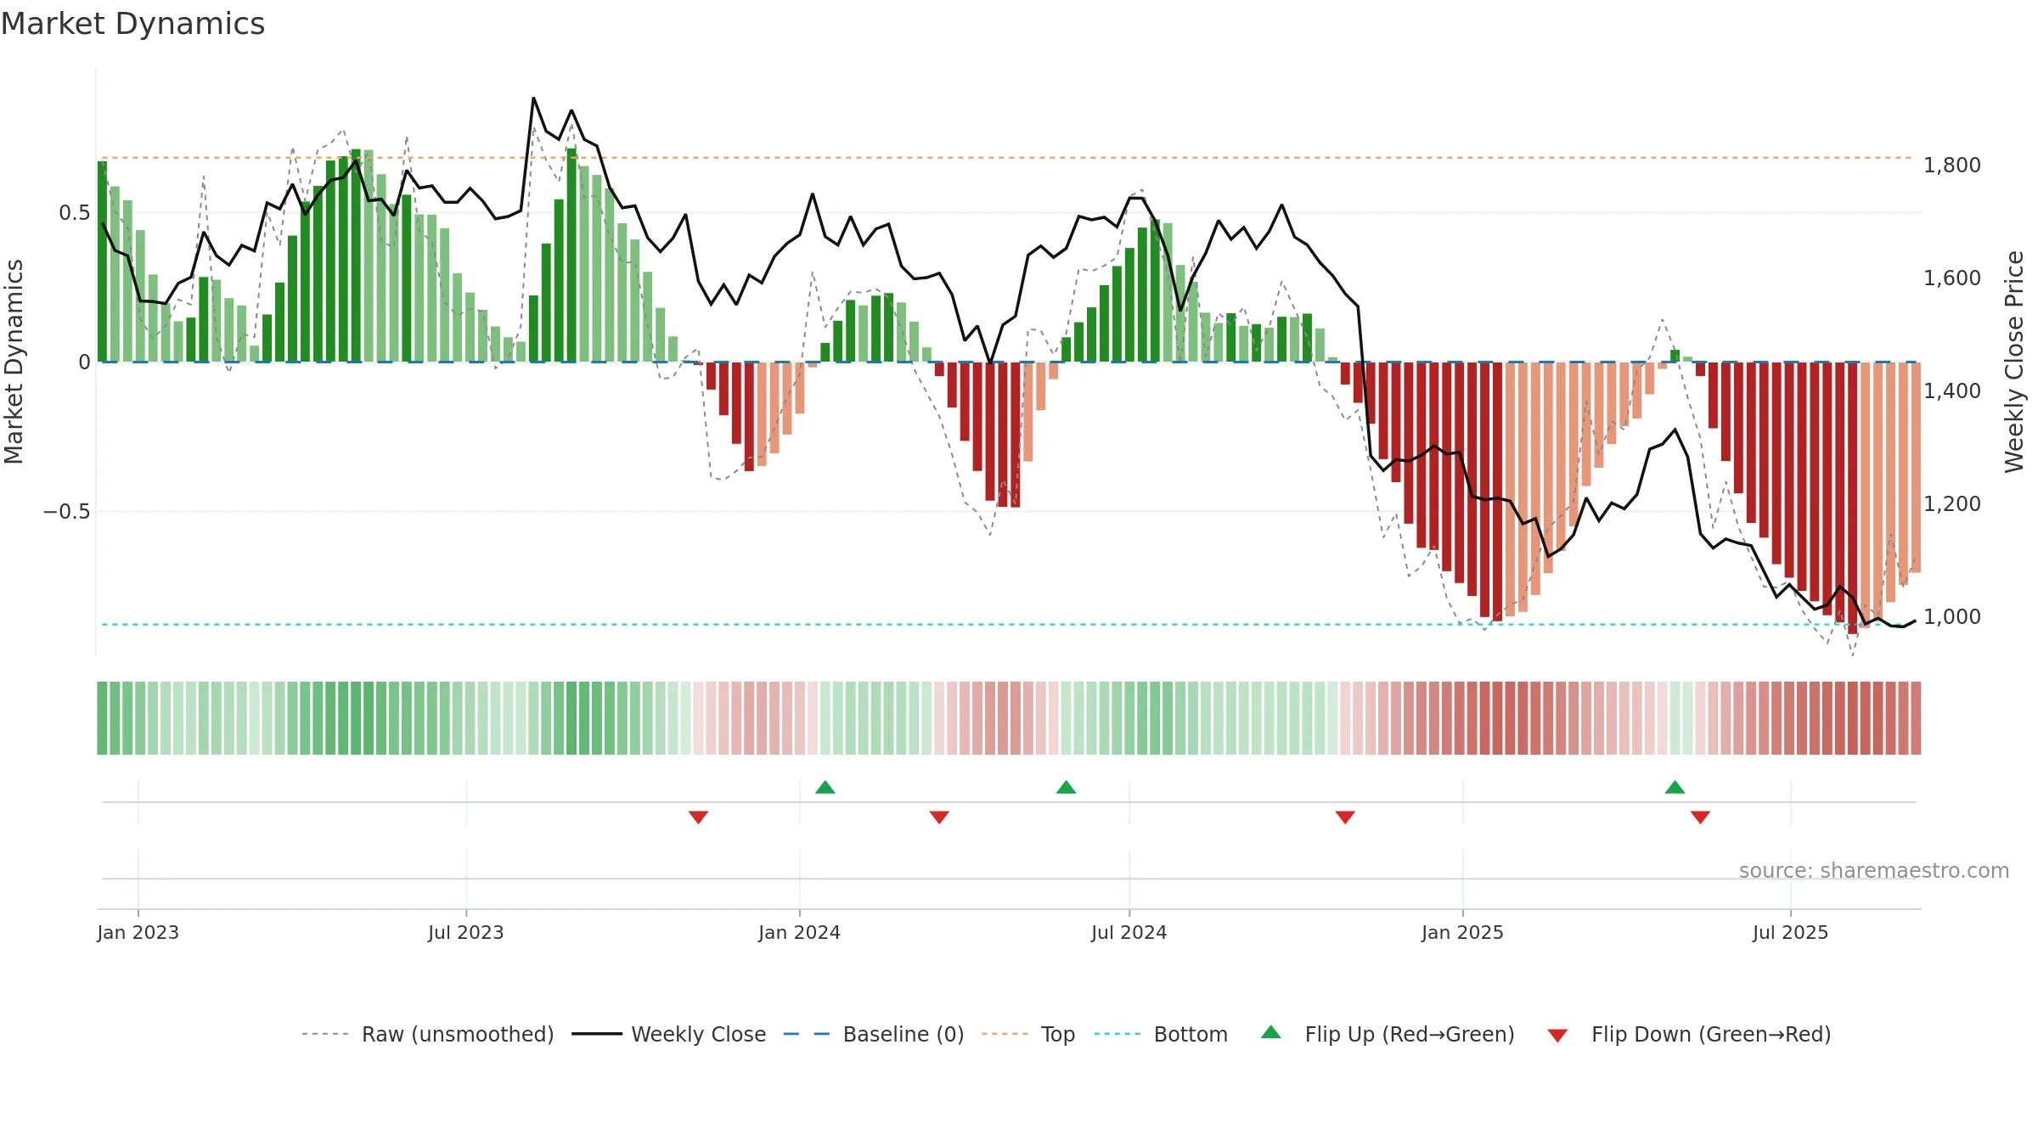The width and height of the screenshot is (2038, 1146).
Task: Click the Flip Down marker before Jan 2024
Action: pos(698,817)
